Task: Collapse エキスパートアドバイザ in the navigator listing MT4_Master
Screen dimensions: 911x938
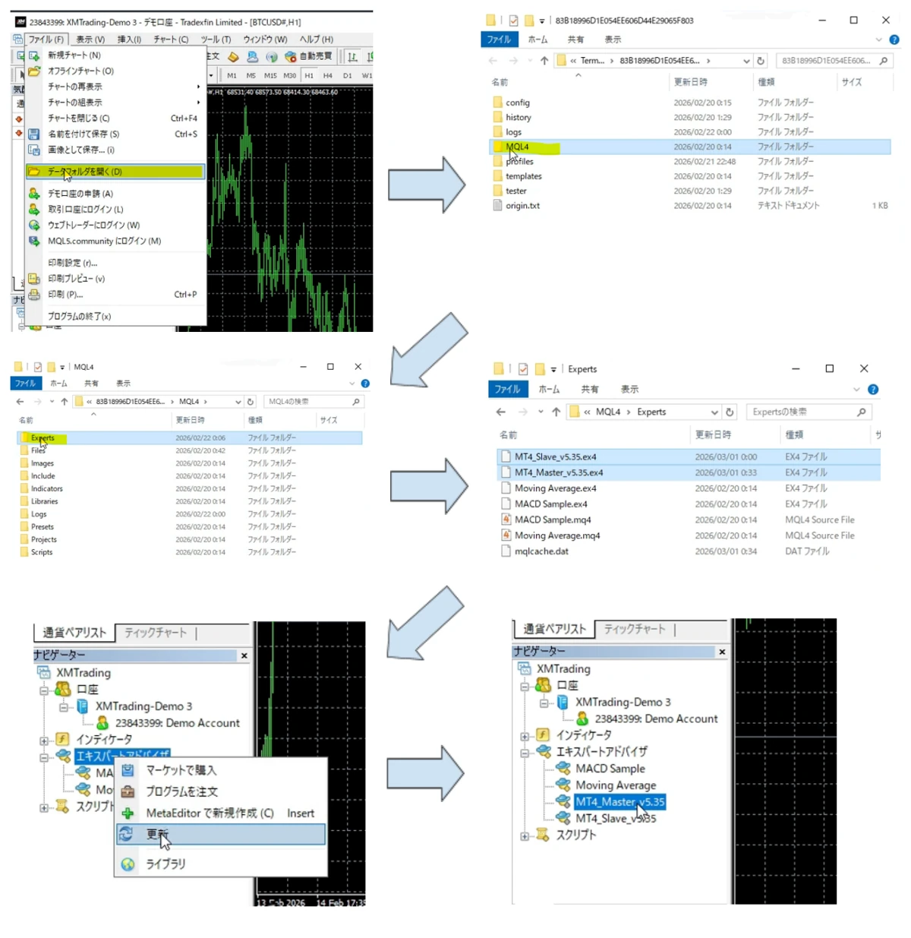Action: click(525, 752)
